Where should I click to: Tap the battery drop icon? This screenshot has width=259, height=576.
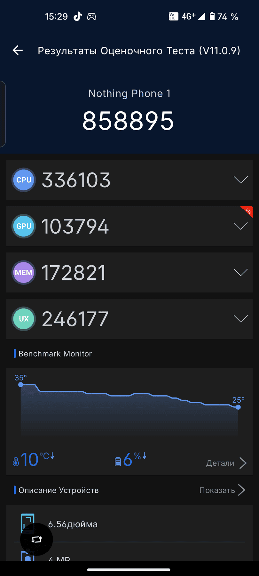(x=118, y=461)
